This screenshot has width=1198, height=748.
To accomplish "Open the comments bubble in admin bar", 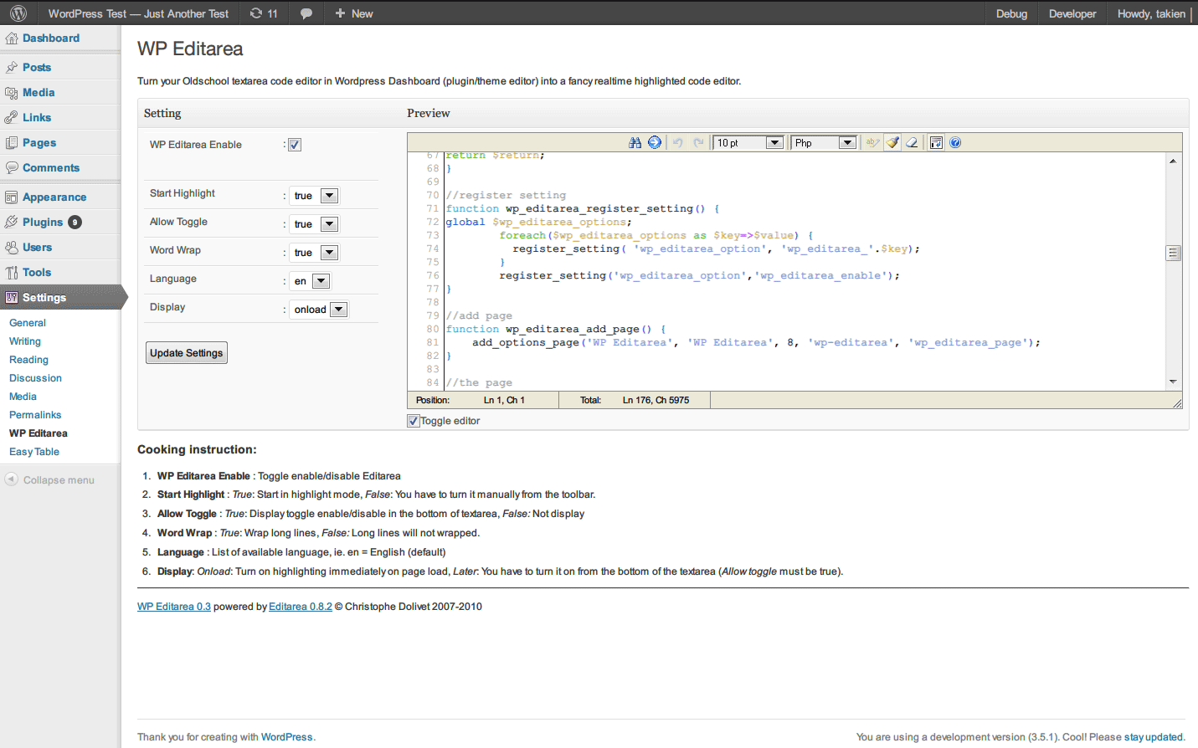I will [306, 13].
